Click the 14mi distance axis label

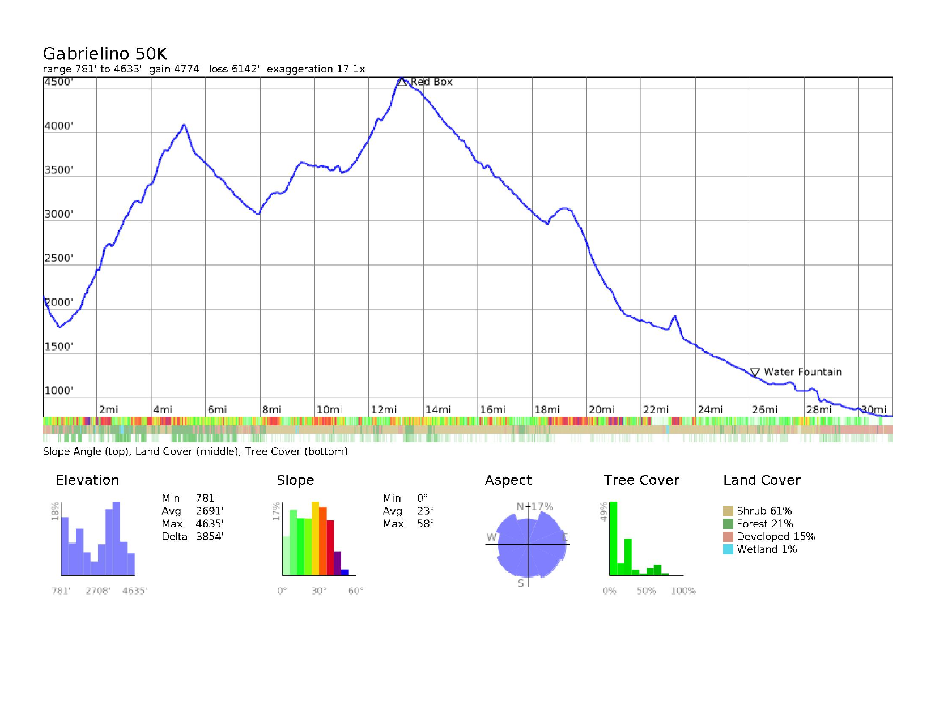tap(438, 409)
